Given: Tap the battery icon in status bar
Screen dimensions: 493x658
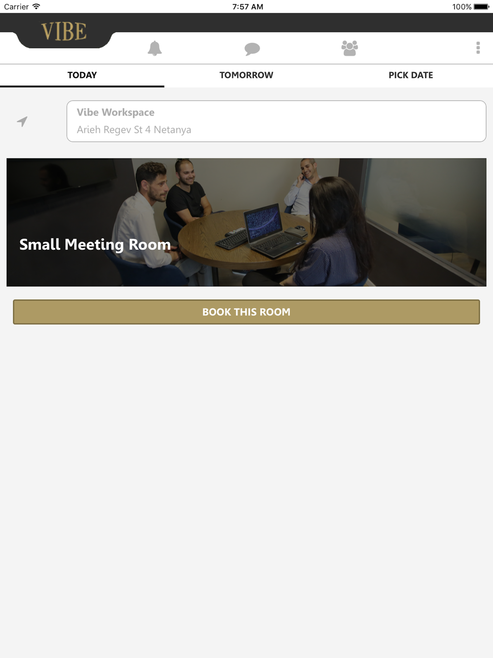Looking at the screenshot, I should click(x=481, y=6).
